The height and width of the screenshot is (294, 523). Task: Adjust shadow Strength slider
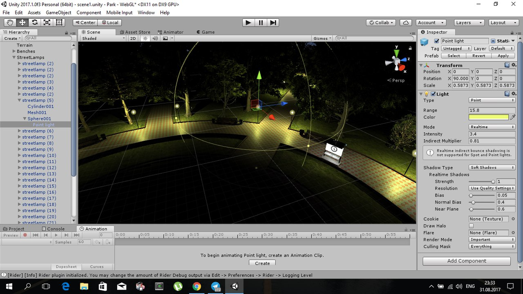tap(482, 181)
